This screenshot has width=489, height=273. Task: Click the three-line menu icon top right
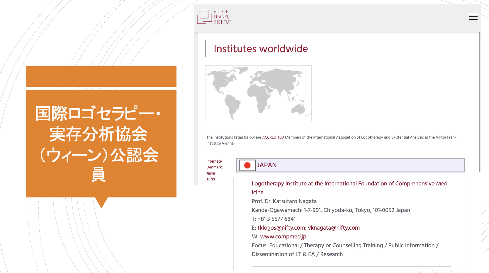coord(473,17)
